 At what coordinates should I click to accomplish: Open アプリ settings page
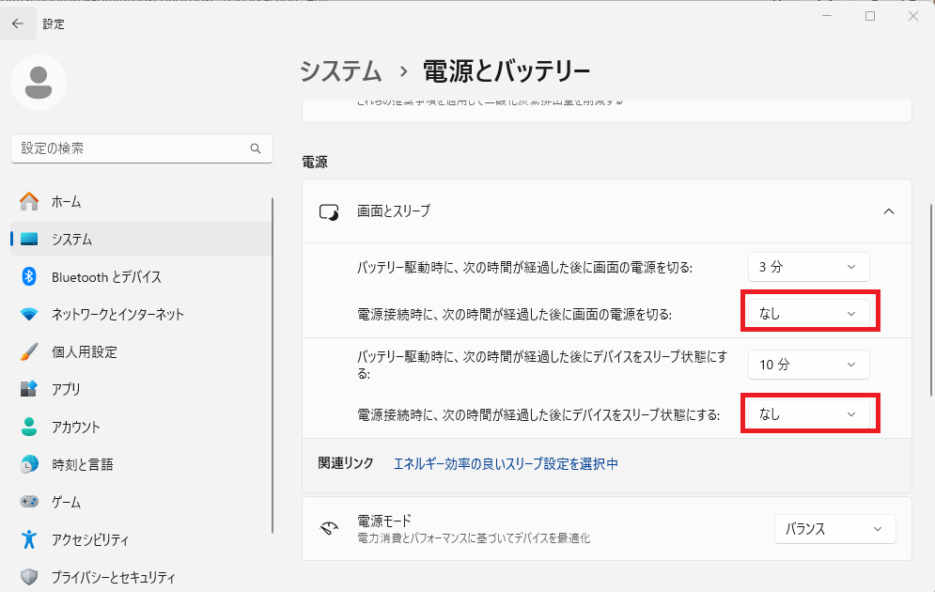coord(141,389)
